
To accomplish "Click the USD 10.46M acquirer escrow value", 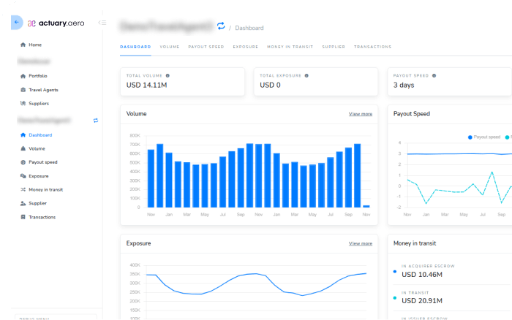I will click(422, 275).
